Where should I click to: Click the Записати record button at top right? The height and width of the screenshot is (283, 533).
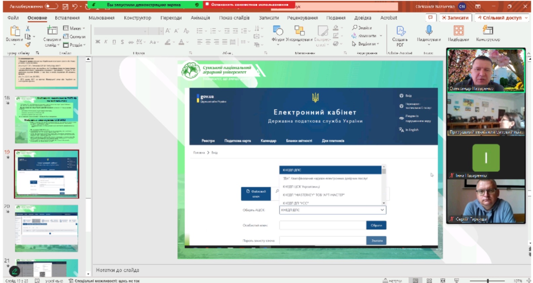pos(455,17)
